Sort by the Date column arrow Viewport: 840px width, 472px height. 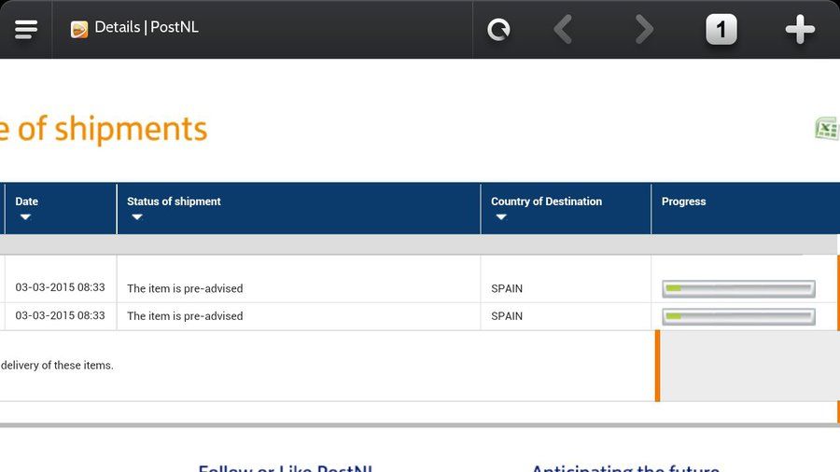coord(25,216)
